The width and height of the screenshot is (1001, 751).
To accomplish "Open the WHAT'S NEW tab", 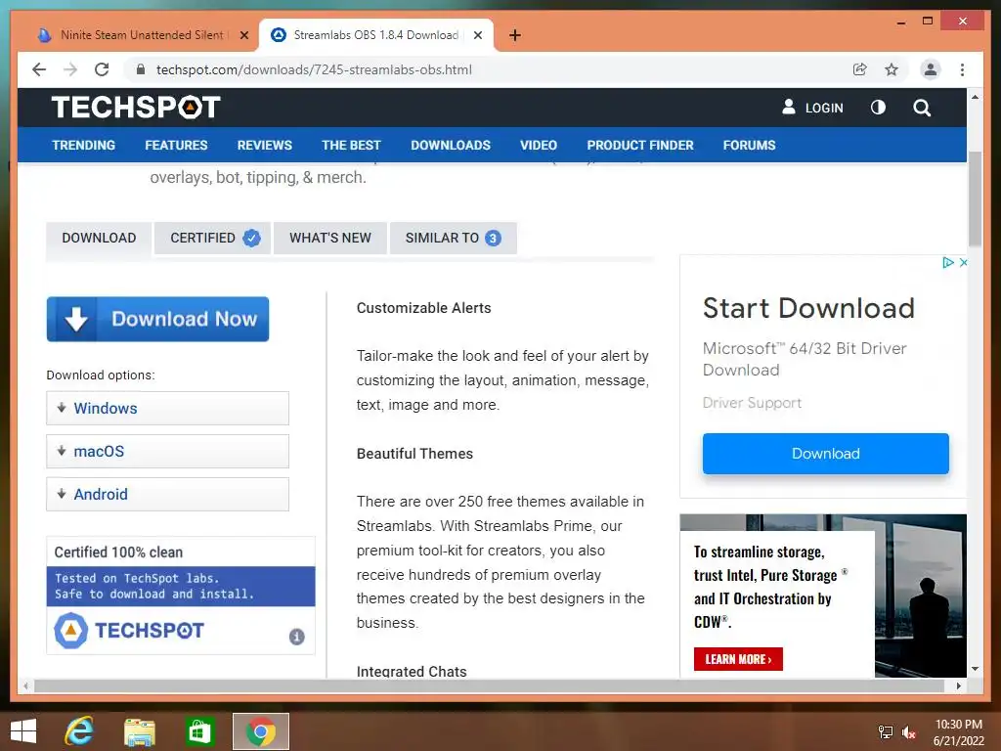I will click(x=330, y=239).
